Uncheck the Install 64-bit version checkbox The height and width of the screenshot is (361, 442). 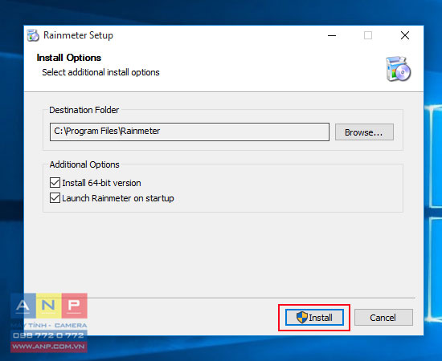pos(55,183)
